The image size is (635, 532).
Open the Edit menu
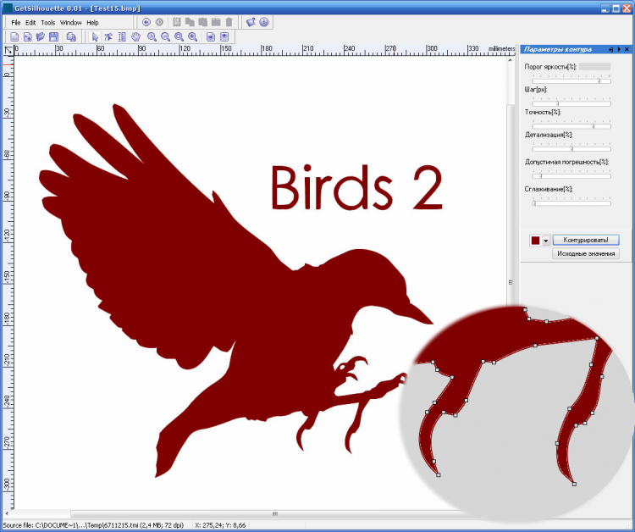(30, 23)
